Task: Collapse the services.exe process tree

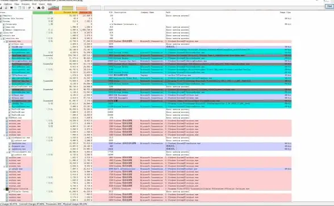Action: [1, 39]
